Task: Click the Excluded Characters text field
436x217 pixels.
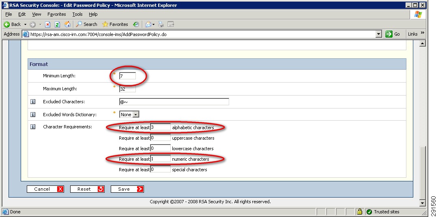Action: tap(174, 102)
